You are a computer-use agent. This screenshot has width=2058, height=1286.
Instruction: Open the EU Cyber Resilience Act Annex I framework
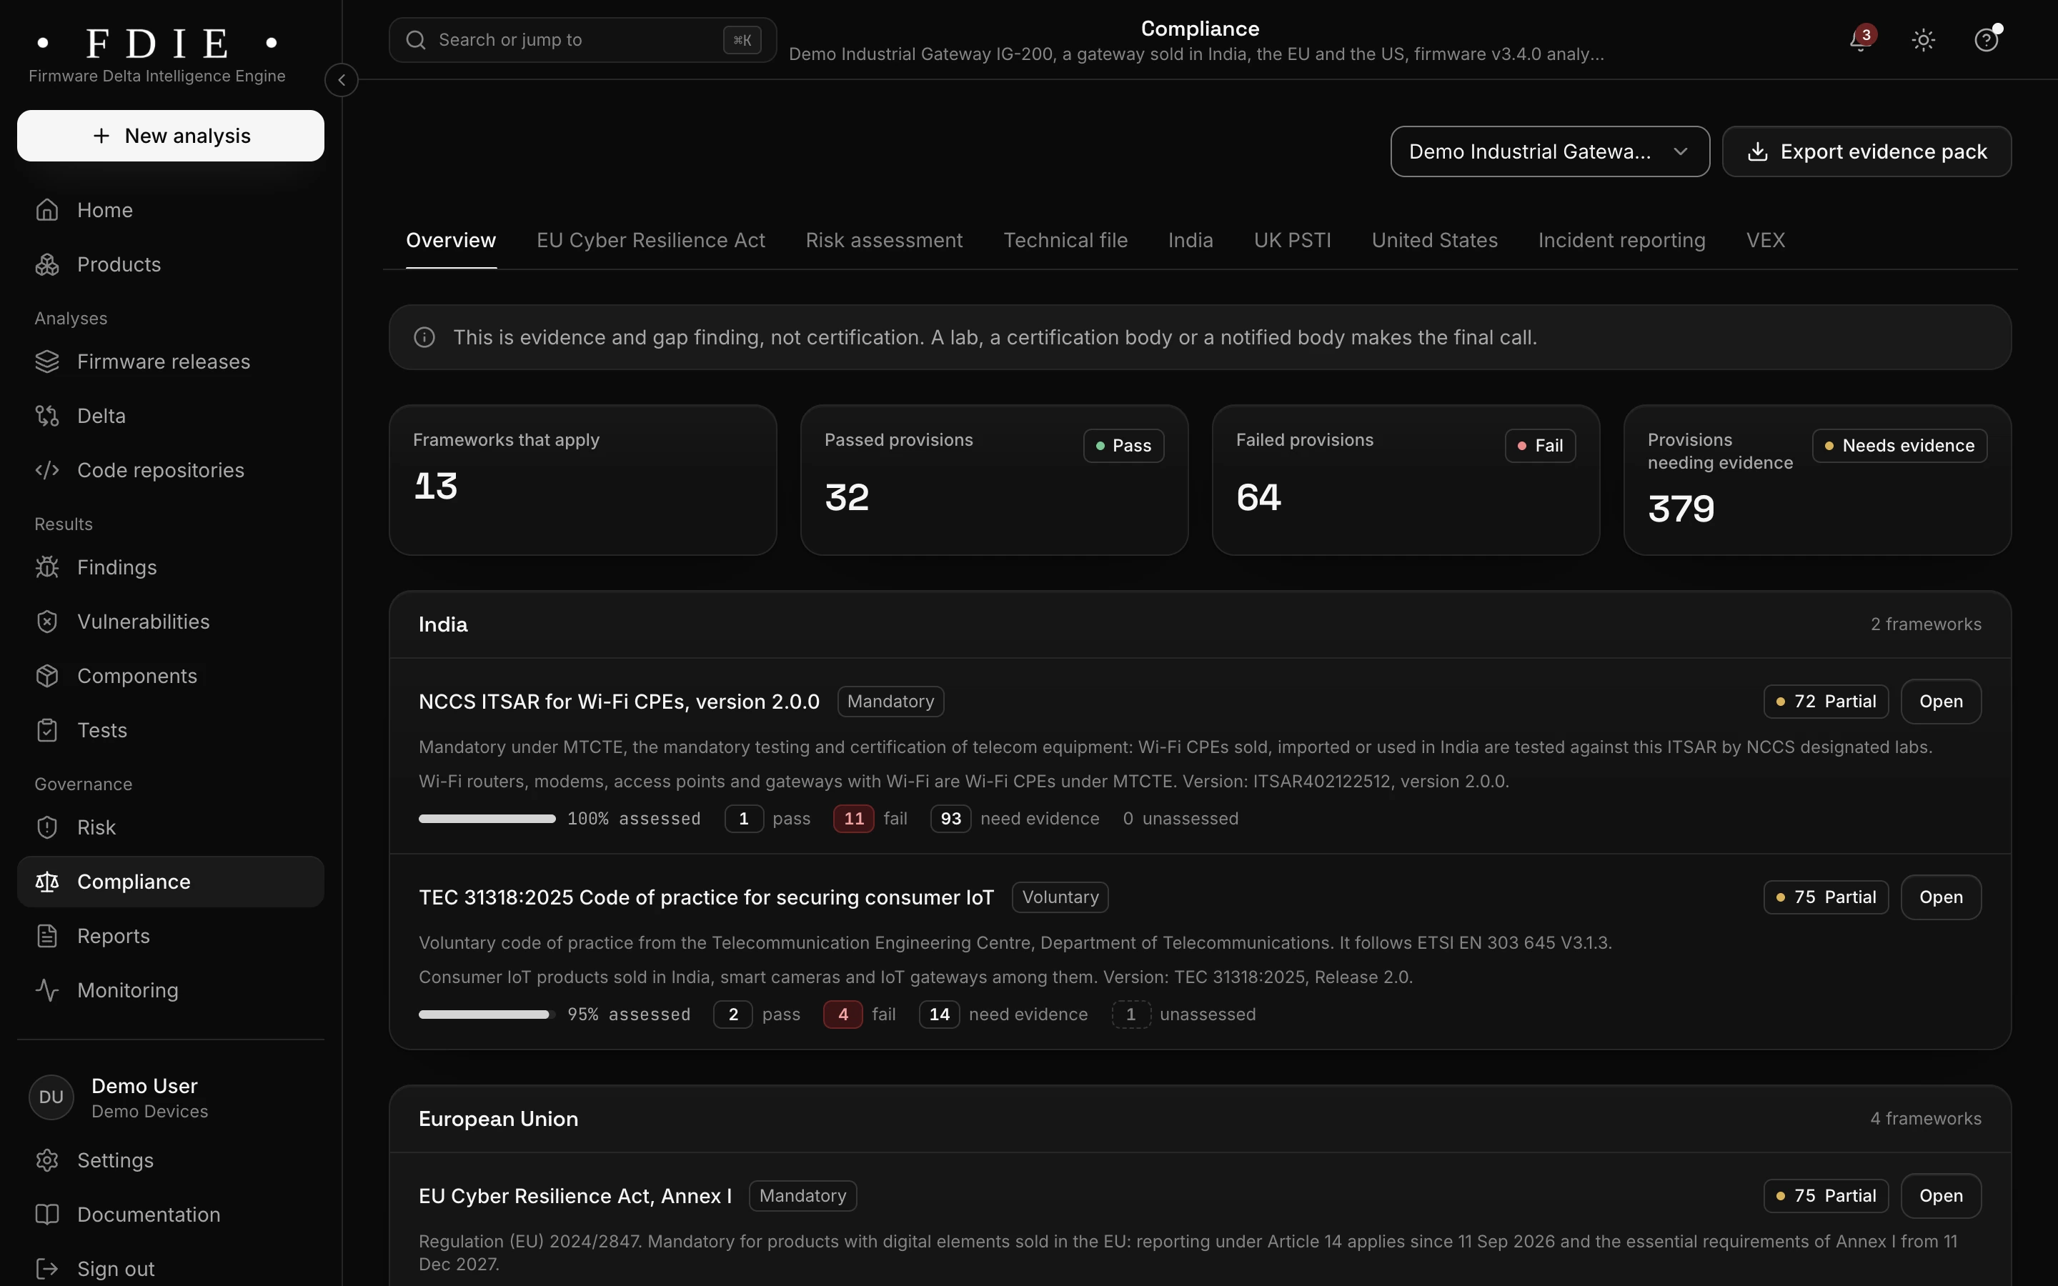[1940, 1196]
